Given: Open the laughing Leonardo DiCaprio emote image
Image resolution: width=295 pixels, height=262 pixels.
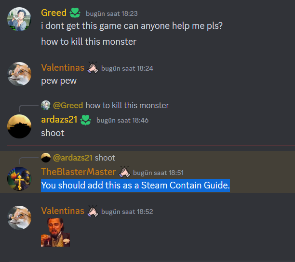Looking at the screenshot, I should (55, 232).
